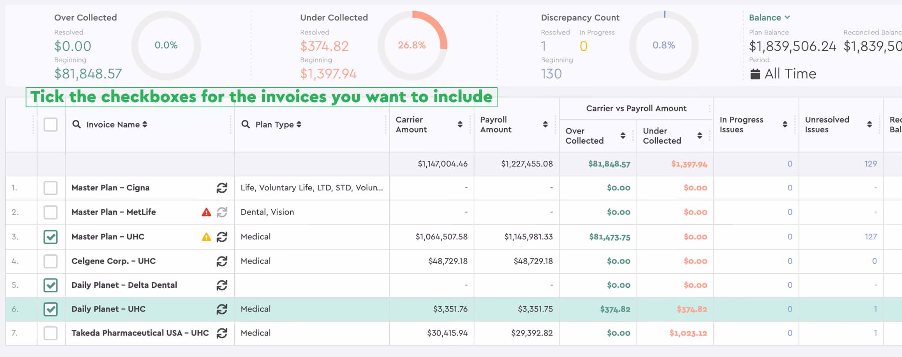Open the Balance dropdown chevron

[787, 18]
